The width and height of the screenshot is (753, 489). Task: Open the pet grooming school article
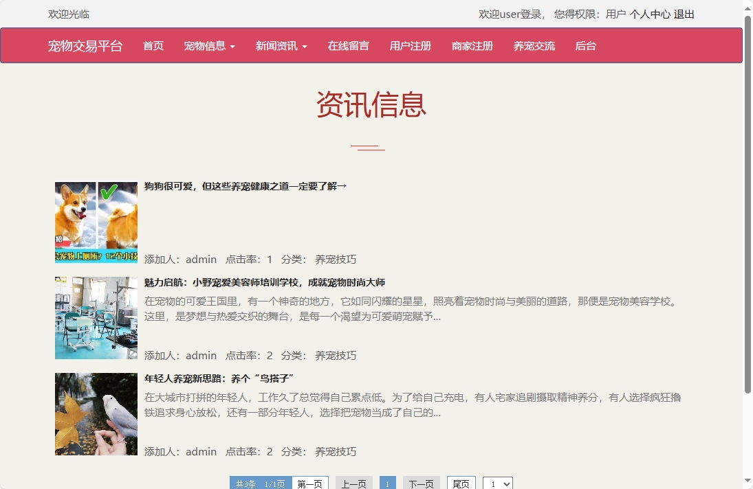pyautogui.click(x=264, y=282)
